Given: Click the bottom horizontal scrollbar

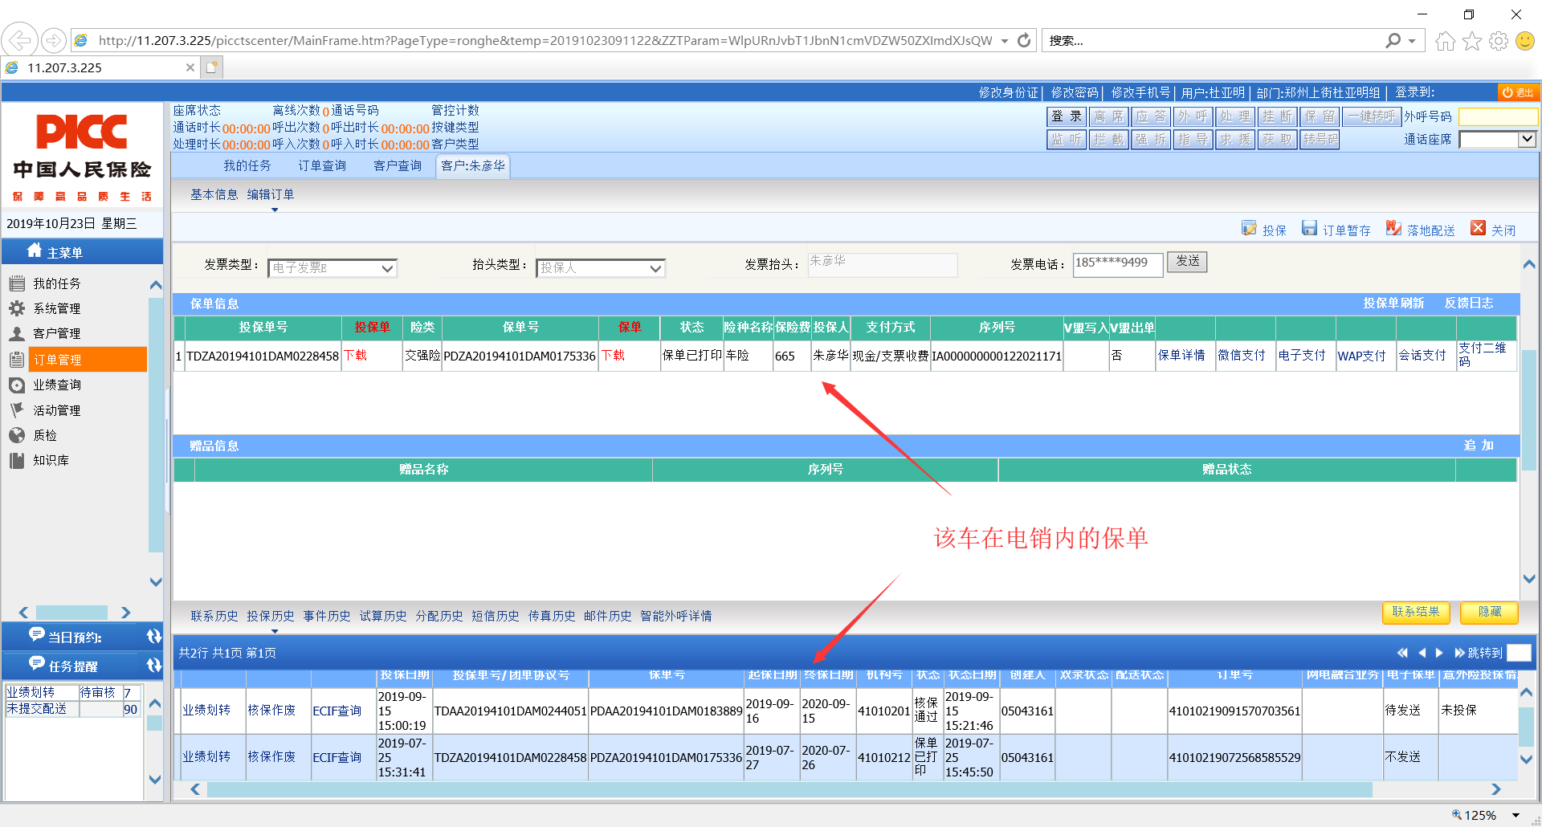Looking at the screenshot, I should pos(787,789).
